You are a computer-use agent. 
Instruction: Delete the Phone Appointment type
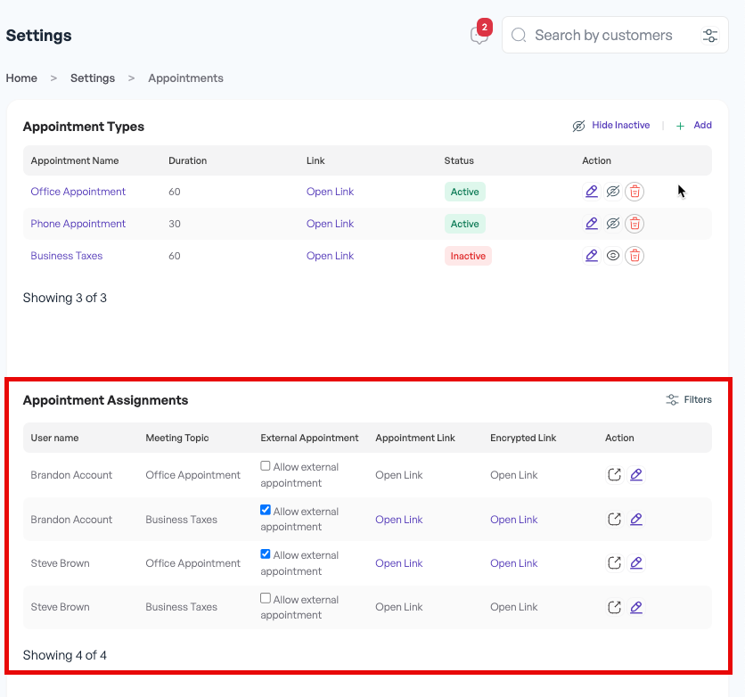click(634, 224)
